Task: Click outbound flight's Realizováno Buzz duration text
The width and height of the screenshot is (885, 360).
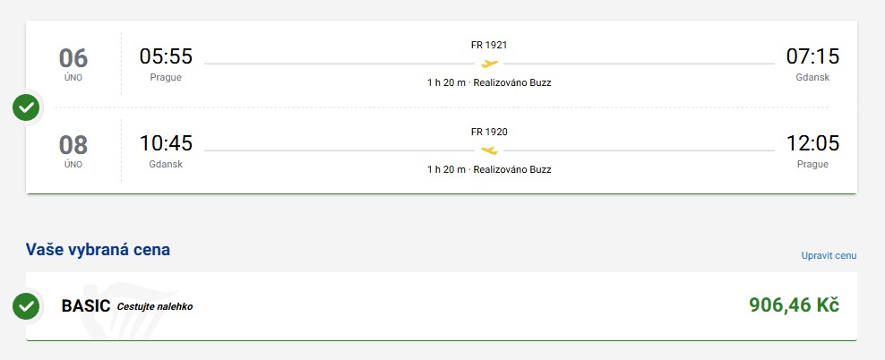Action: (x=489, y=82)
